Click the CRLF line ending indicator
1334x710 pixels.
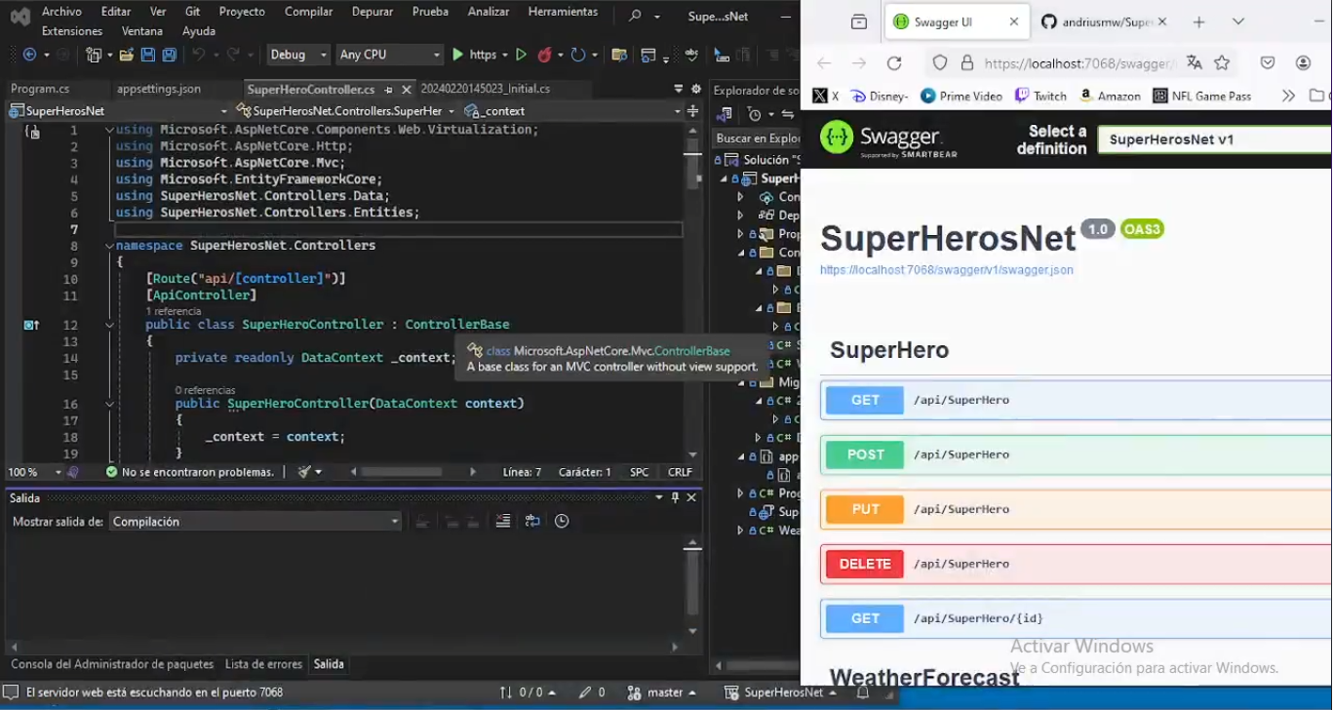pyautogui.click(x=680, y=472)
